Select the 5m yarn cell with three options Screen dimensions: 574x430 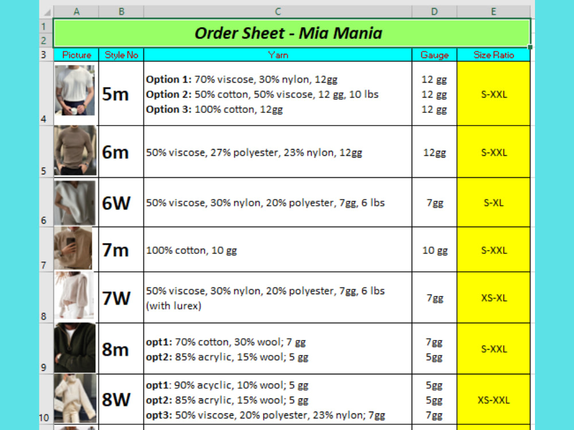pos(278,93)
